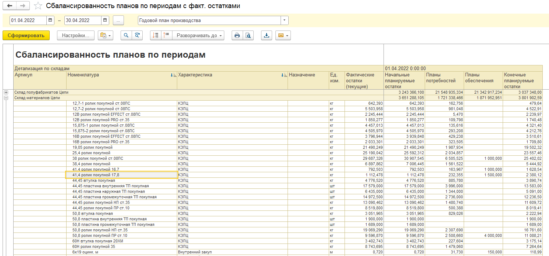Open calendar for end date 30.04.2022

106,20
